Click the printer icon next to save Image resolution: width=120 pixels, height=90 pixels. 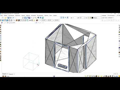[x=11, y=18]
